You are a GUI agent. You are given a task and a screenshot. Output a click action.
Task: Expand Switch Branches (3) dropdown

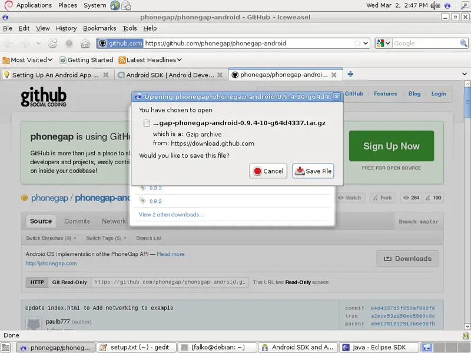tap(51, 238)
